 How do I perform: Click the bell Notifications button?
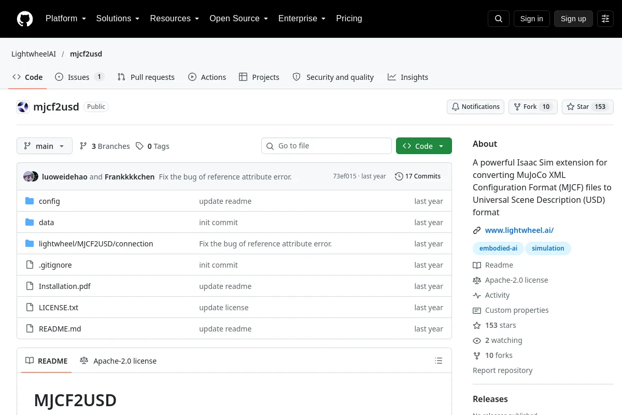click(x=476, y=107)
